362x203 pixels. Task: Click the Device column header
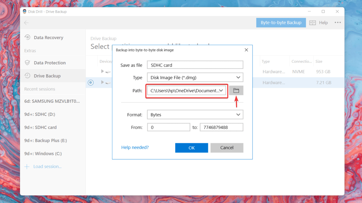coord(106,62)
